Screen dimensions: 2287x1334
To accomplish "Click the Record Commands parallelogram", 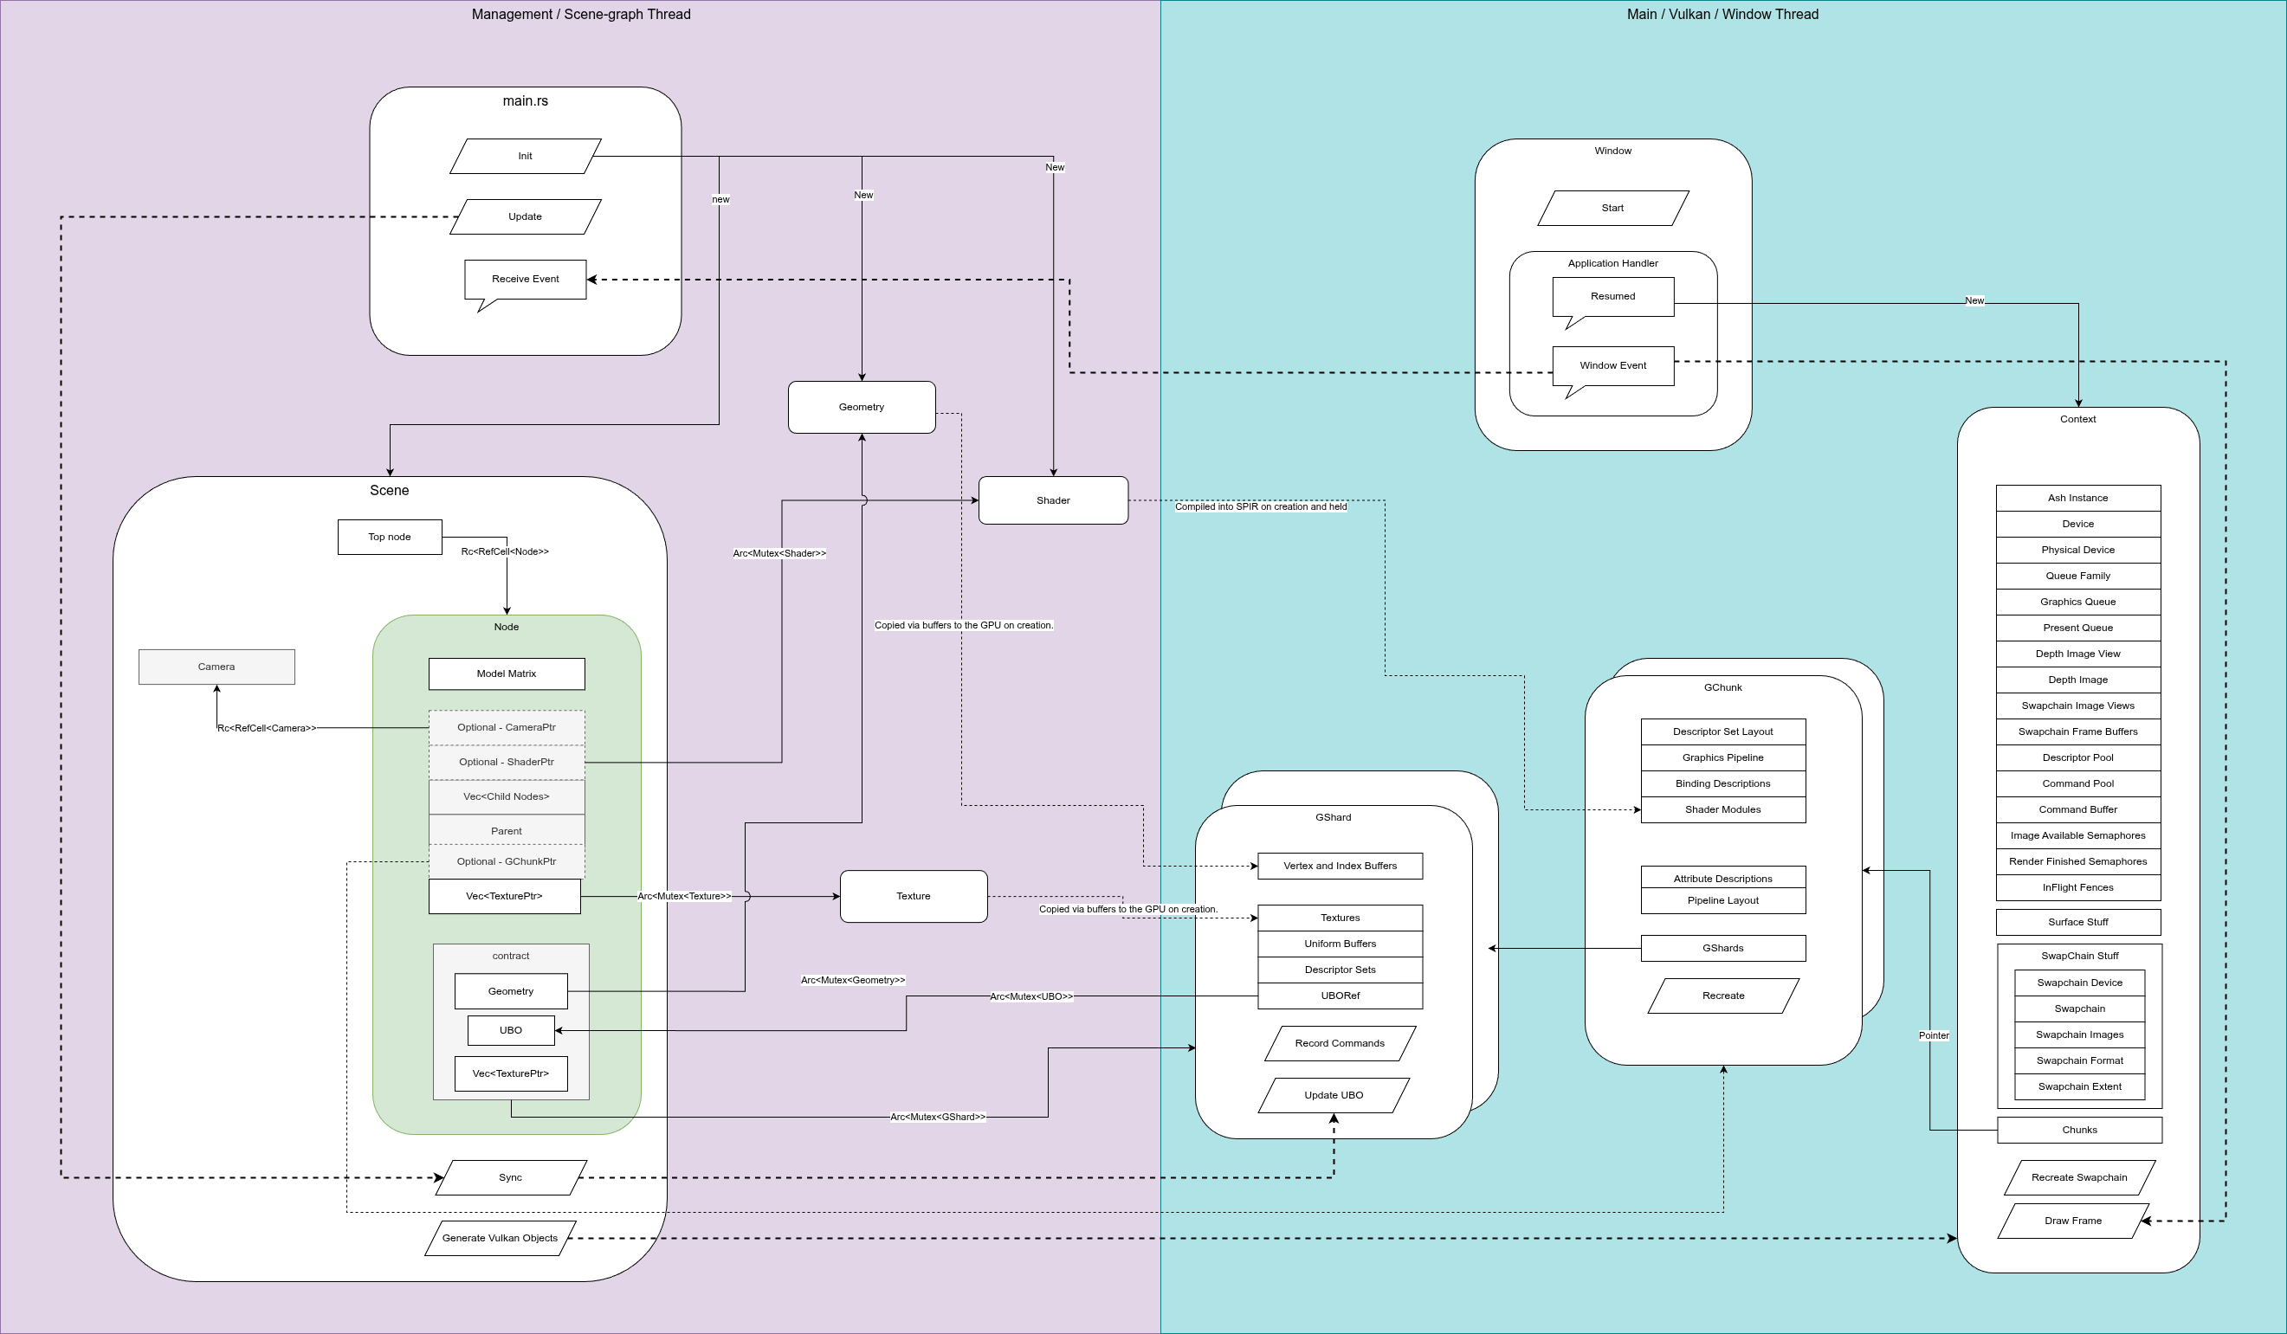I will [x=1340, y=1042].
